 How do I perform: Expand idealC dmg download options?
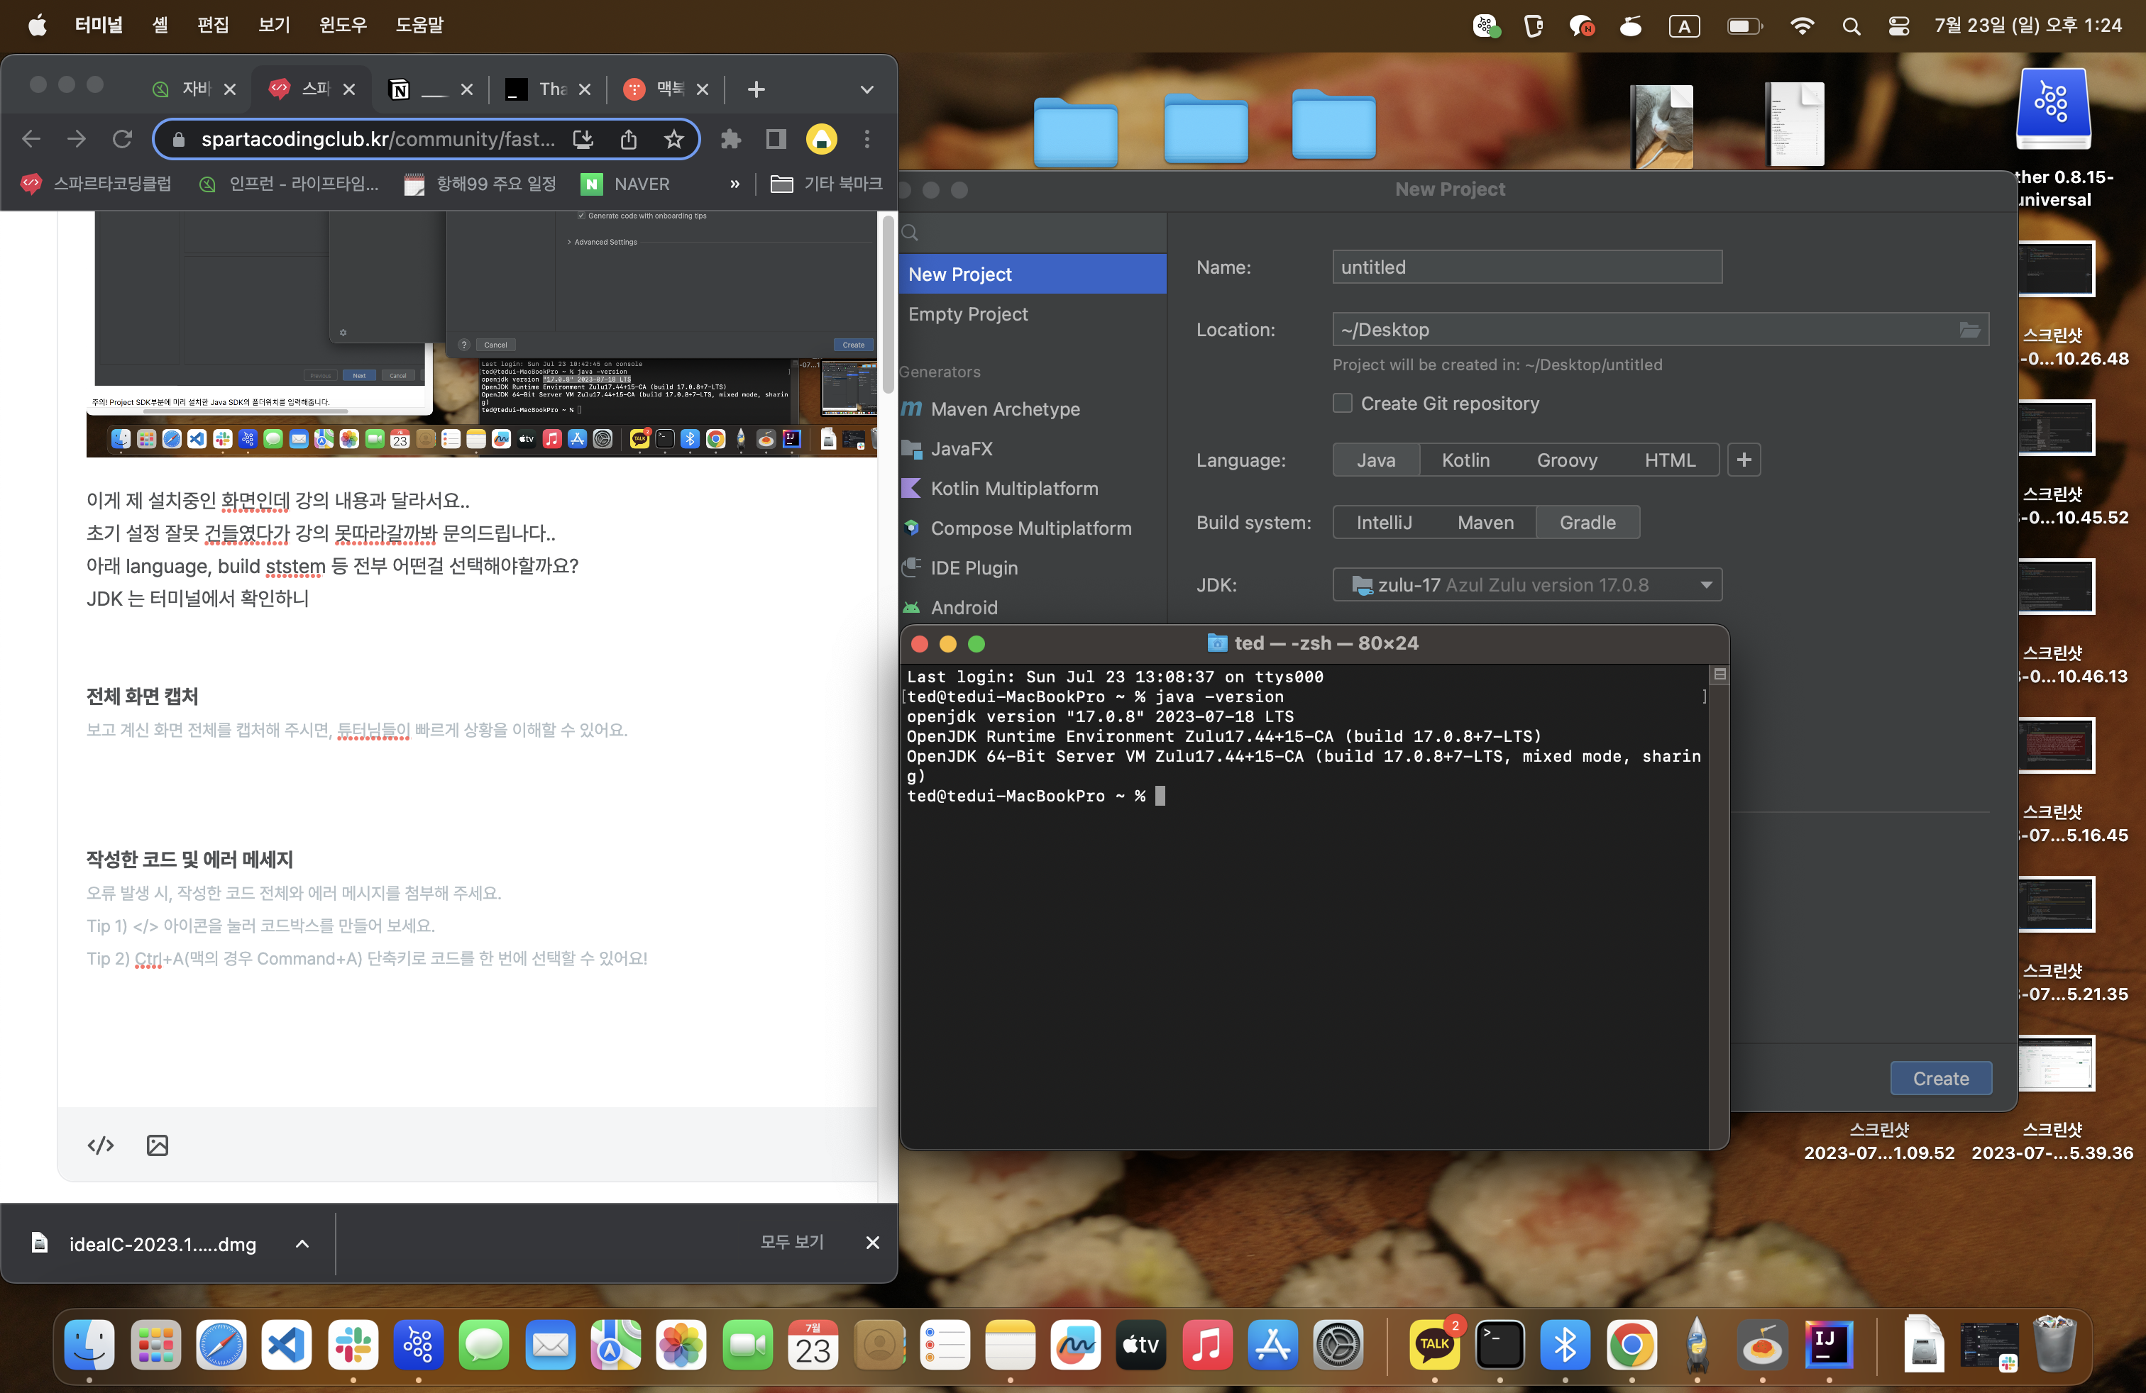[302, 1243]
